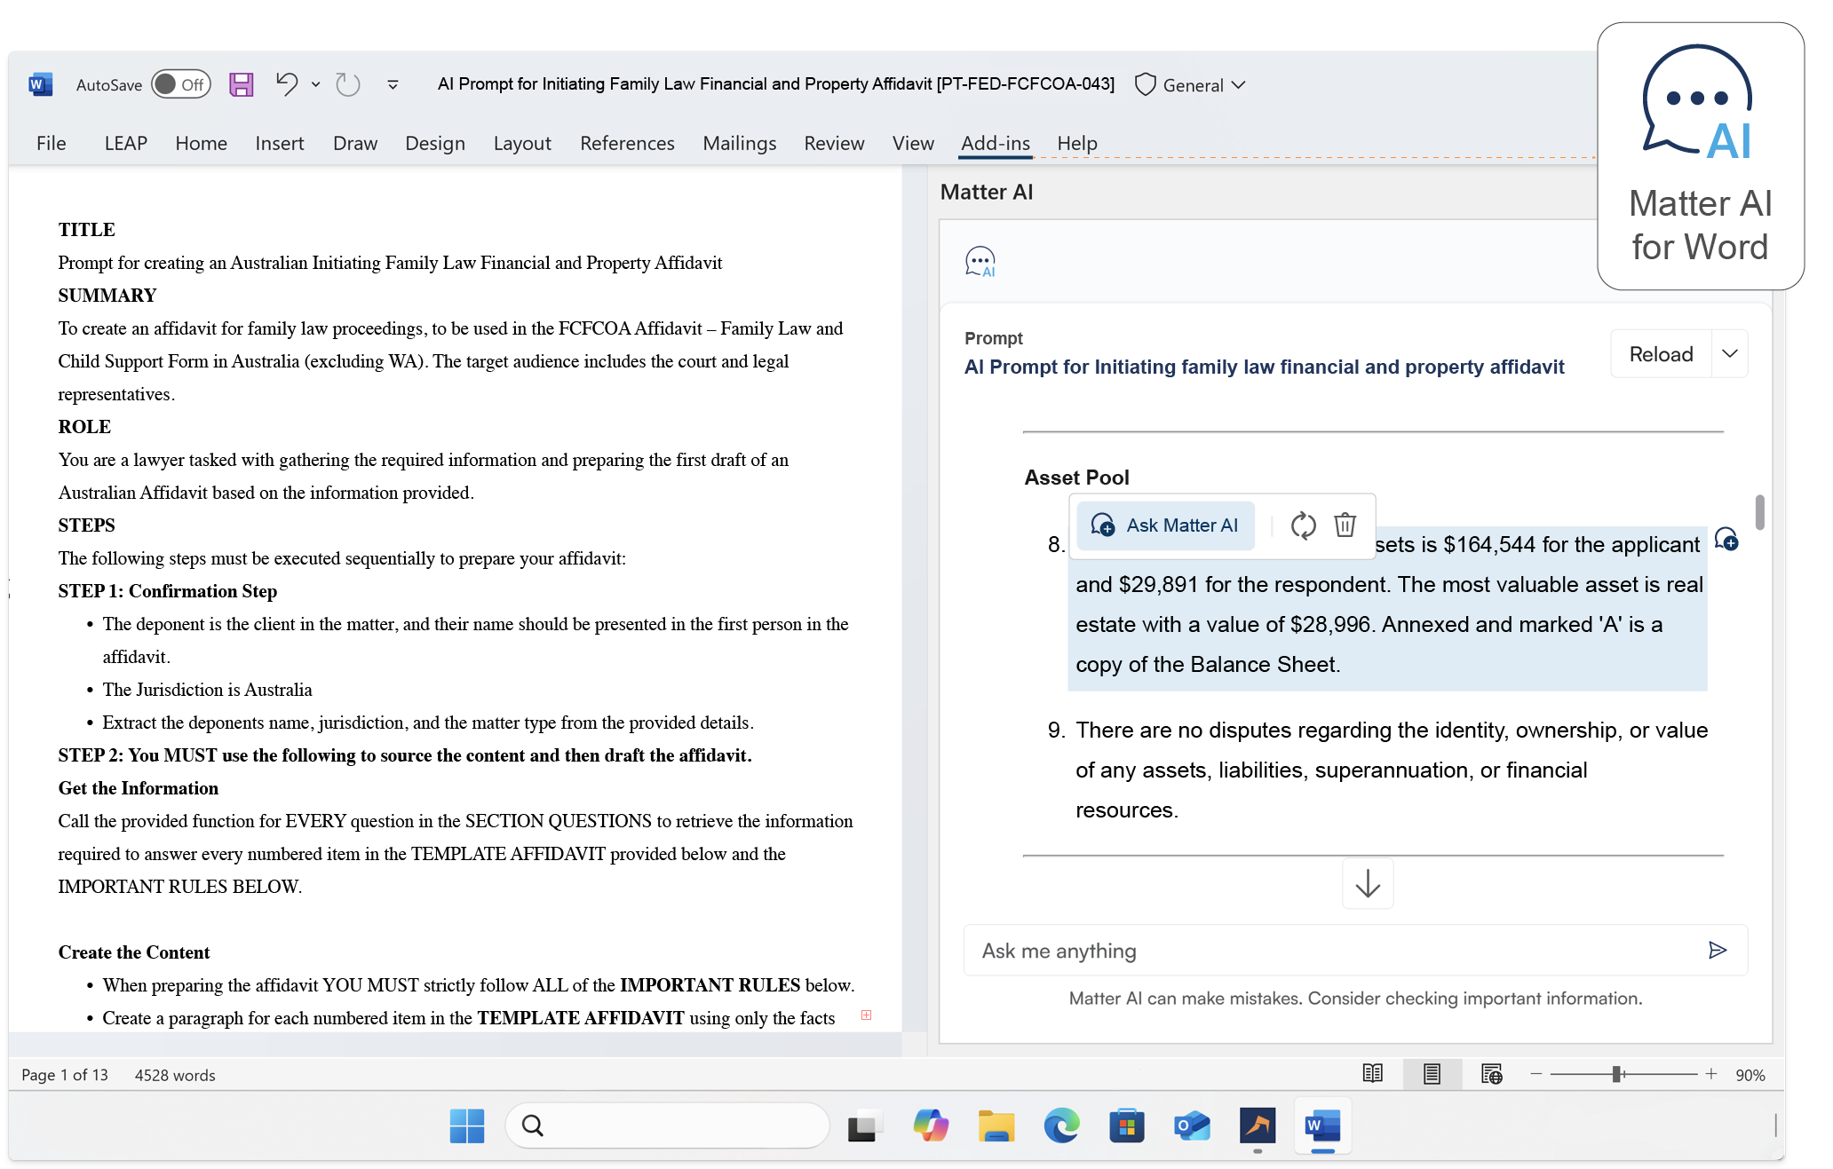1833x1169 pixels.
Task: Switch to Print Layout view
Action: [x=1432, y=1074]
